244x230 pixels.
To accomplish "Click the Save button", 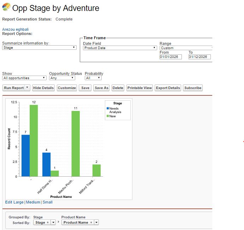I will click(85, 88).
